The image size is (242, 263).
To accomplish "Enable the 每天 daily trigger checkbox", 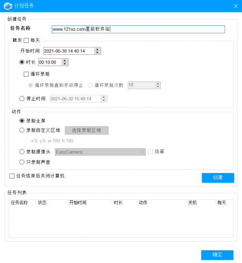I will [x=26, y=40].
